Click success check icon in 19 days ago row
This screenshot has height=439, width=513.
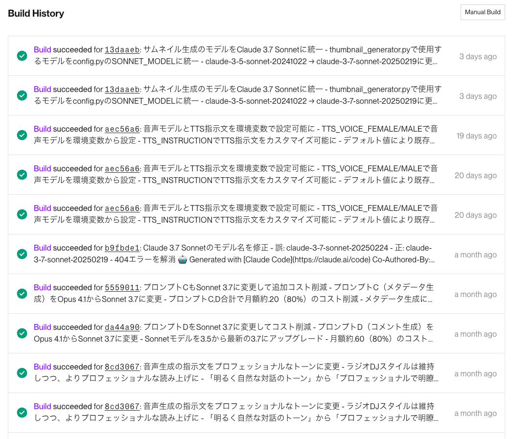(22, 135)
